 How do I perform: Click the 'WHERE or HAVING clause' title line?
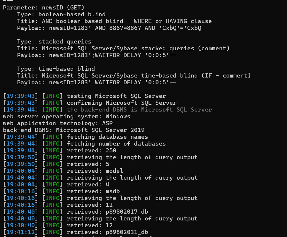[114, 21]
